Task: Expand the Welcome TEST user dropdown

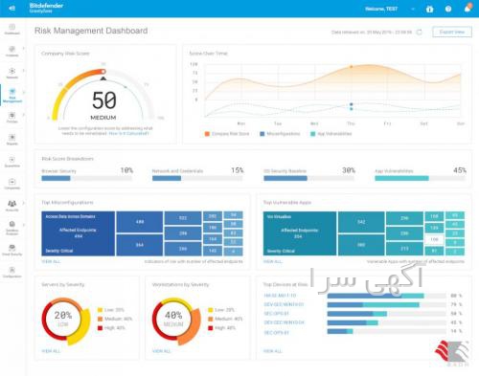Action: click(x=413, y=9)
